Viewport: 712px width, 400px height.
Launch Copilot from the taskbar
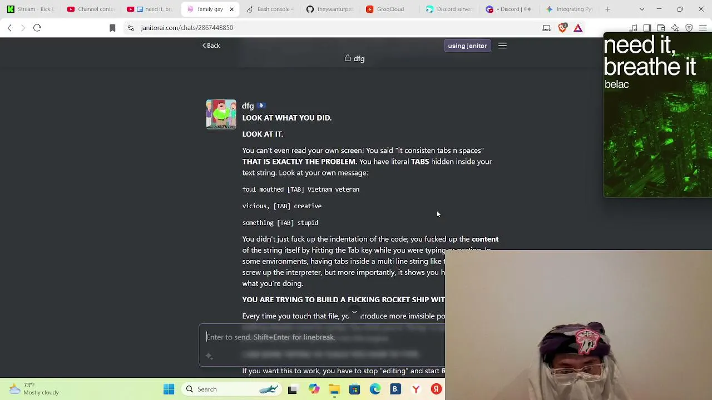(x=314, y=389)
